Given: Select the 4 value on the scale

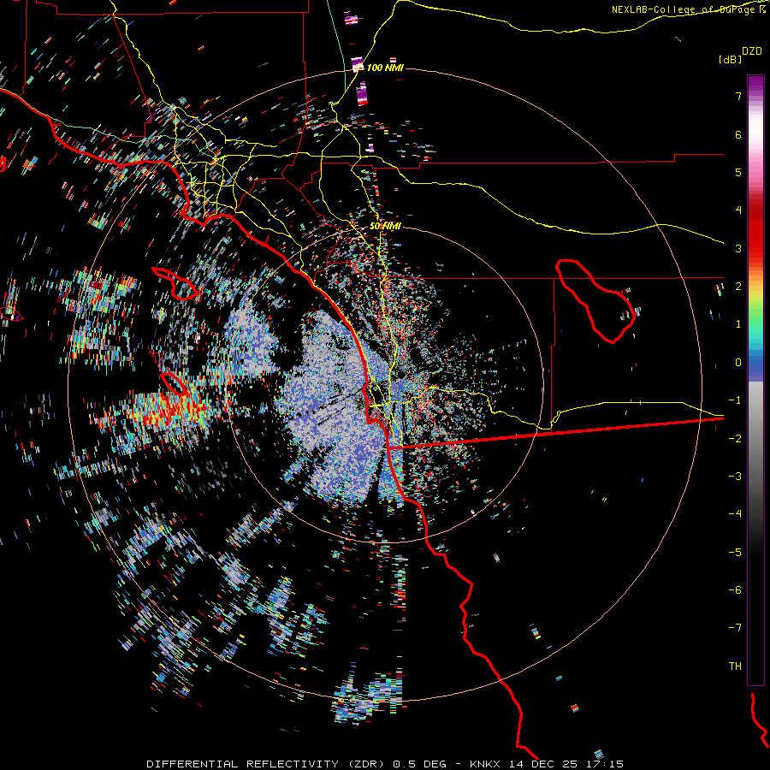Looking at the screenshot, I should click(738, 210).
